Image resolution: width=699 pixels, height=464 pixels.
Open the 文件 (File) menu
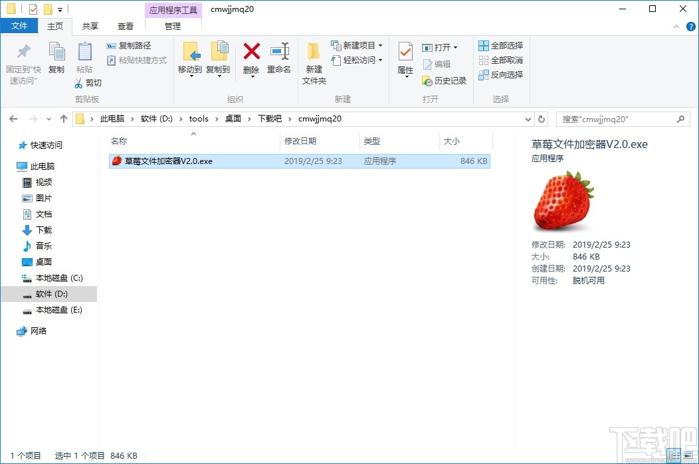(20, 25)
